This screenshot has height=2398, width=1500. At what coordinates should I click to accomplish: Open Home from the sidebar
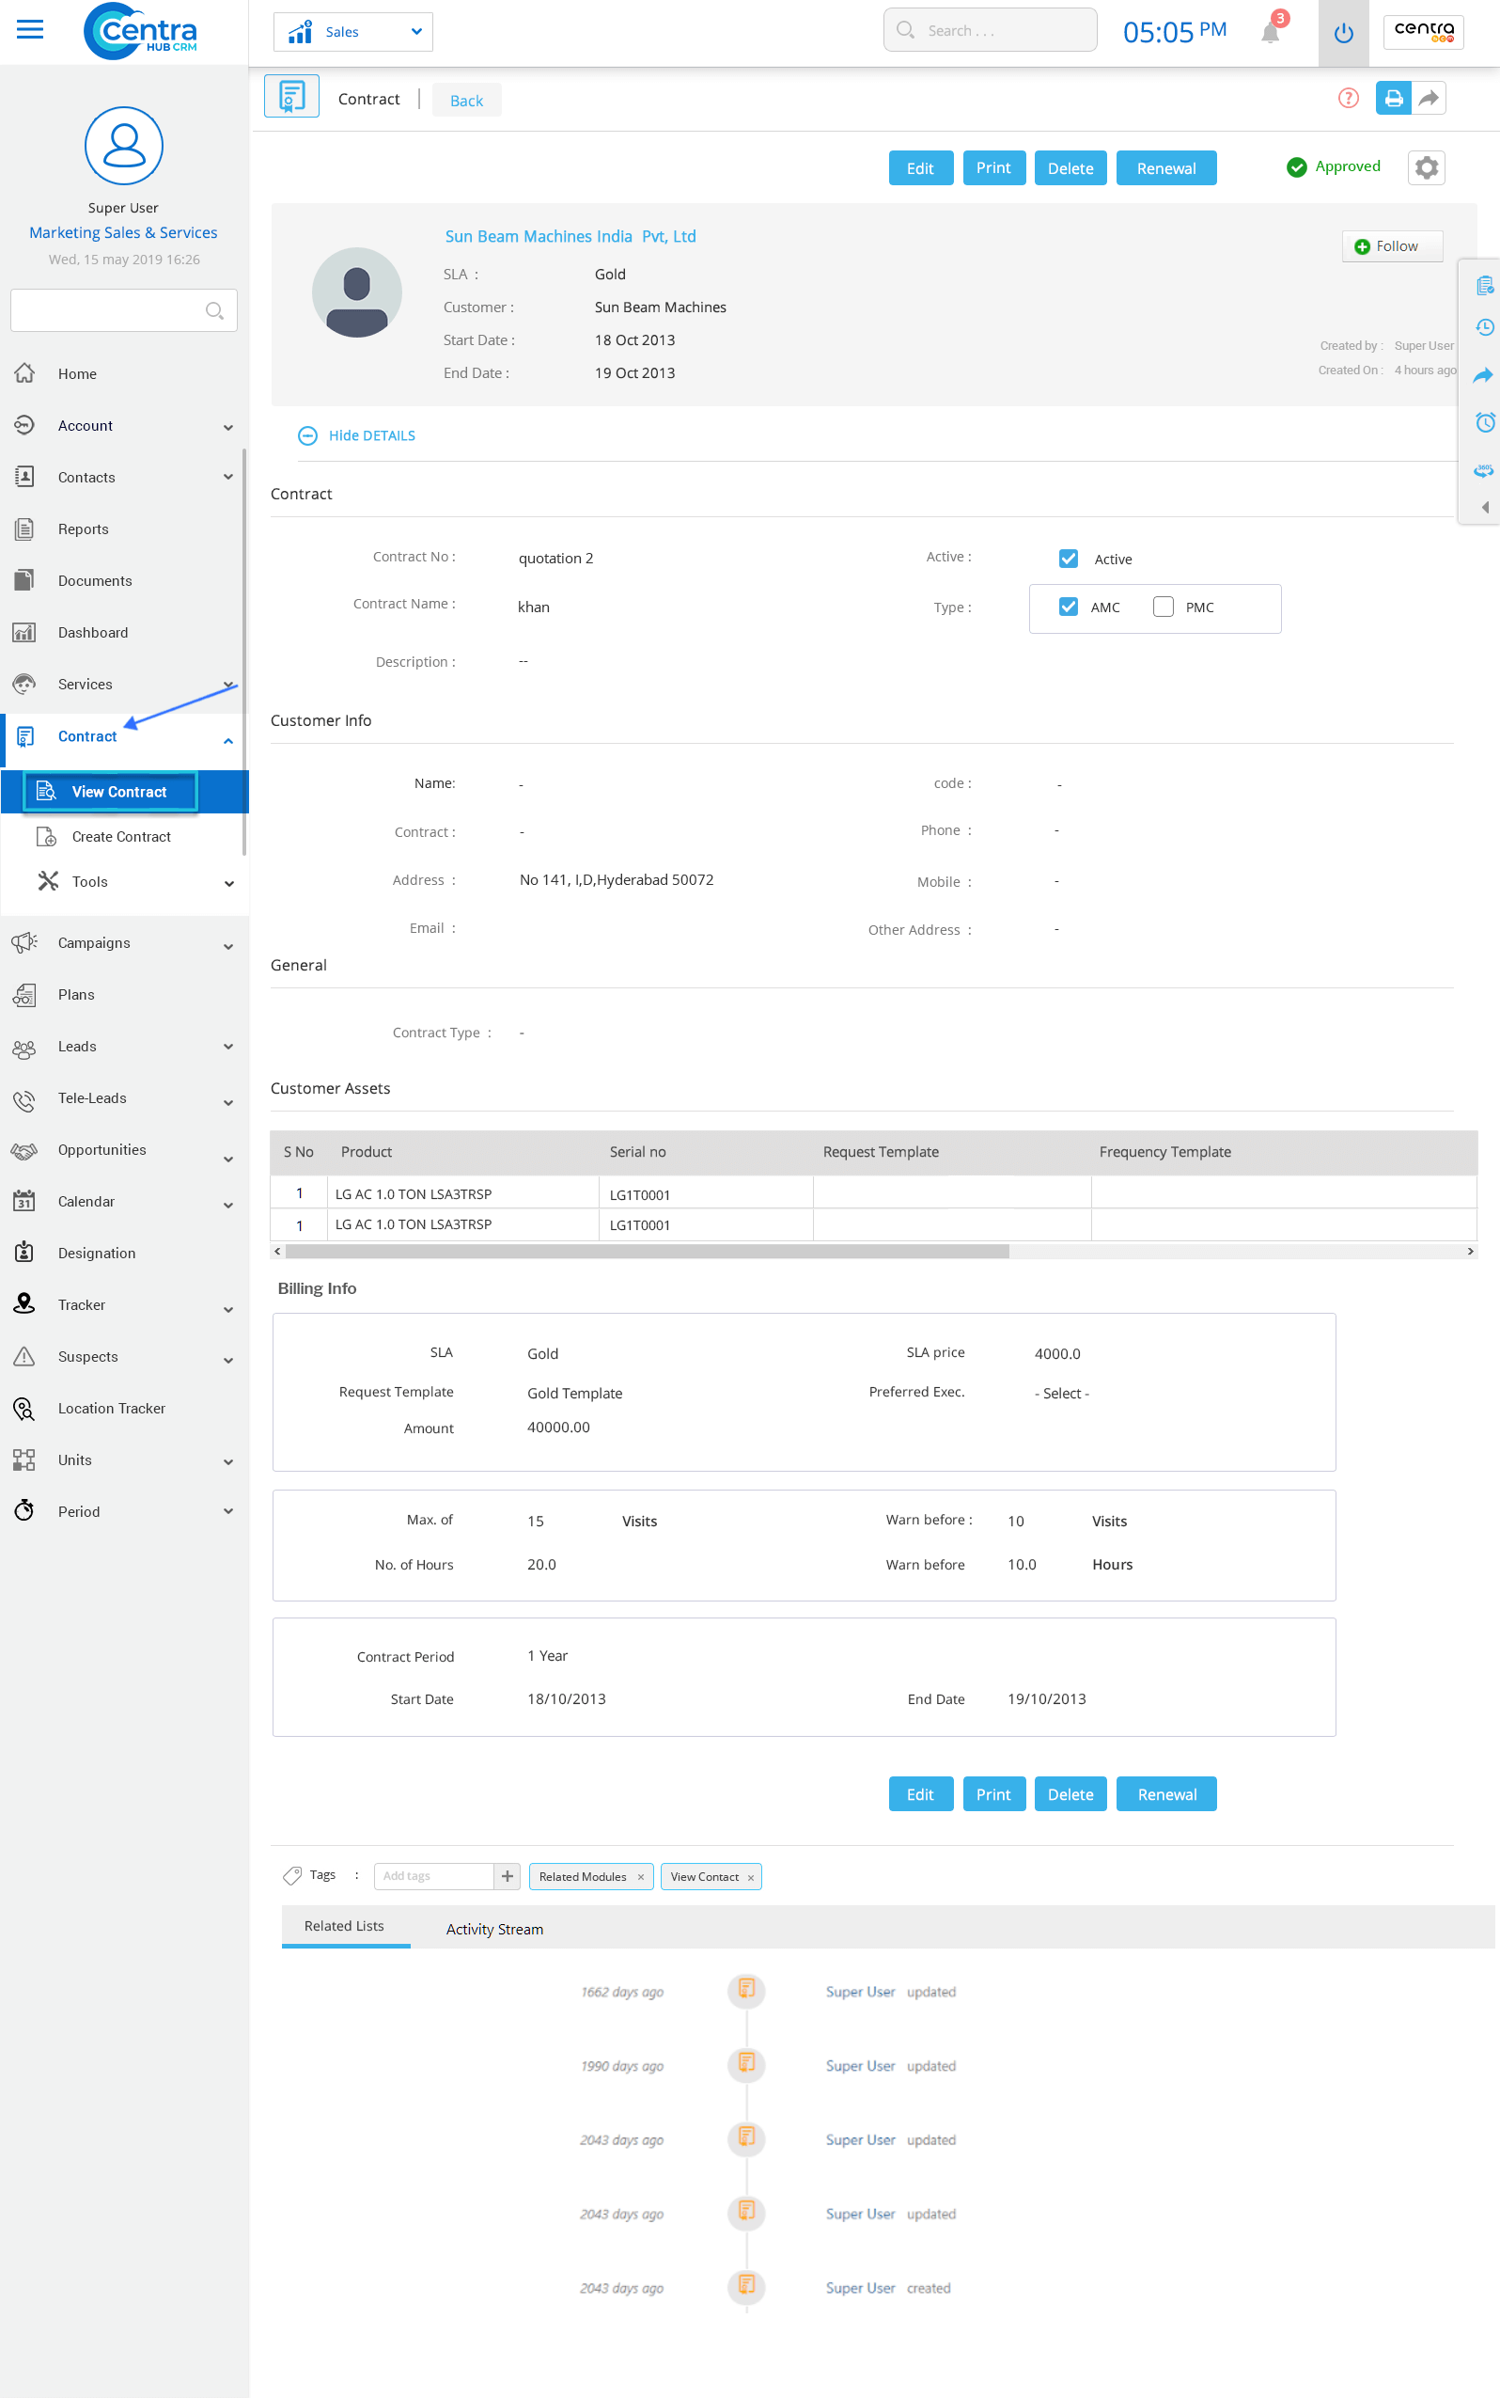77,374
